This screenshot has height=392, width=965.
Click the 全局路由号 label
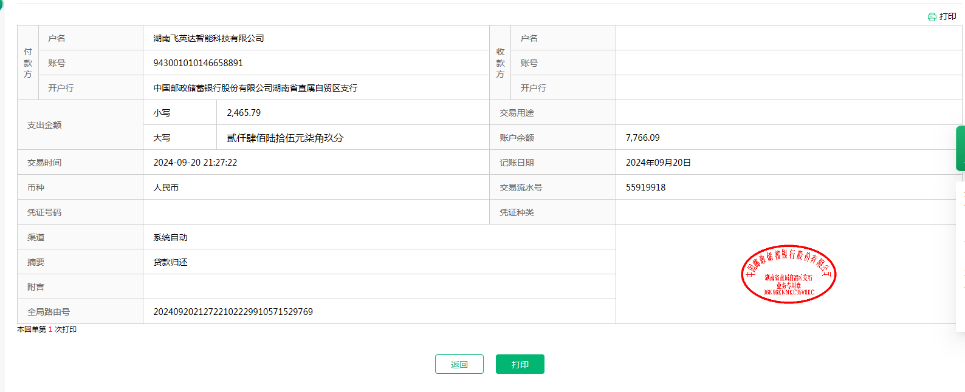click(x=49, y=312)
